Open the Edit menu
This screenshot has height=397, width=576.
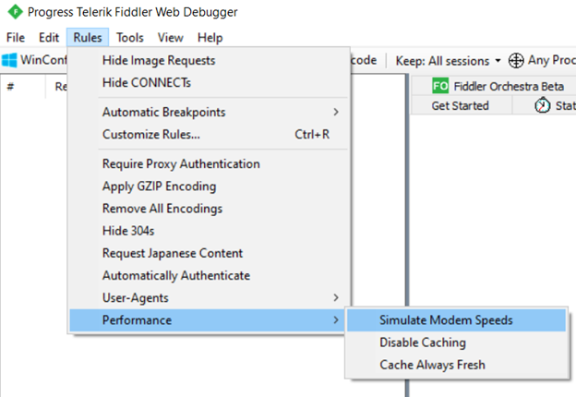tap(49, 38)
